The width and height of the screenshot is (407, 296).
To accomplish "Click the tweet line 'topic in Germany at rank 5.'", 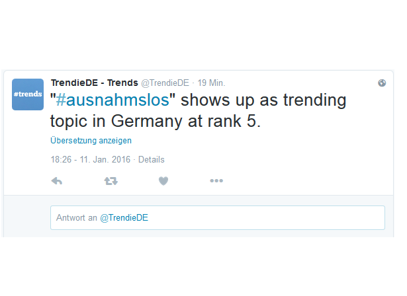I will [x=156, y=121].
